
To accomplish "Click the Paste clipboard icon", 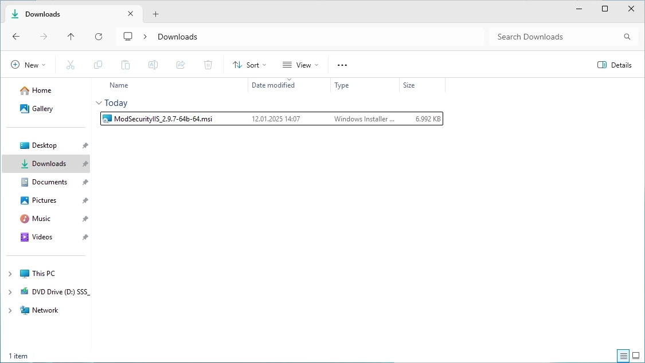I will (x=126, y=65).
